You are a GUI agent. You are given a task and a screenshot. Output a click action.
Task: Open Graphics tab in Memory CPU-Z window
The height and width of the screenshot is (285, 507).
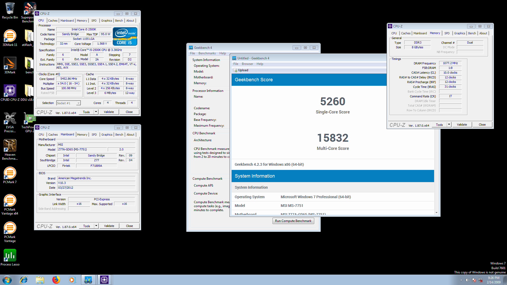pyautogui.click(x=459, y=33)
